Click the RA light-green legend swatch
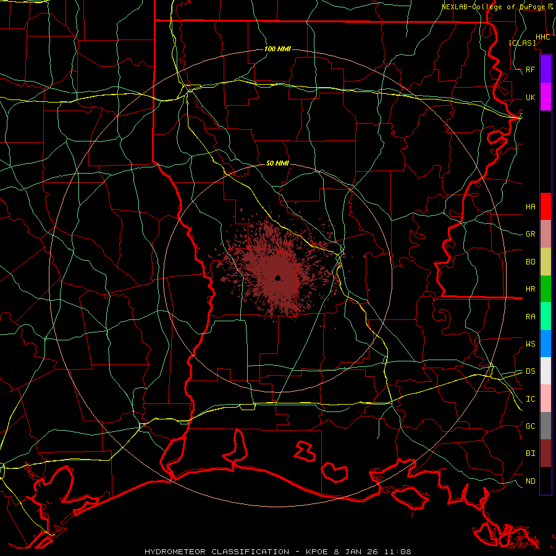The width and height of the screenshot is (556, 556). (545, 316)
